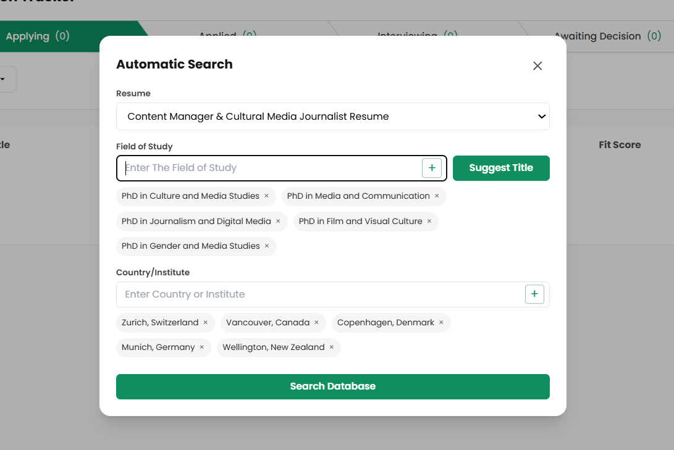Image resolution: width=674 pixels, height=450 pixels.
Task: Click the Enter Country or Institute input
Action: coord(278,294)
